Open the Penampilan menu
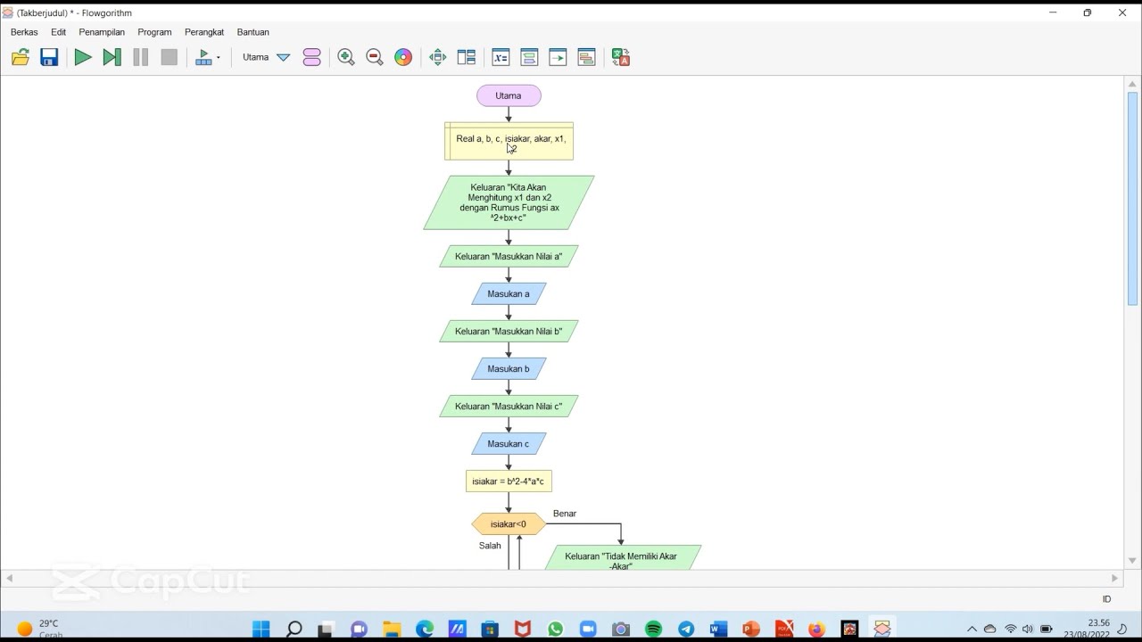The height and width of the screenshot is (642, 1142). (102, 32)
